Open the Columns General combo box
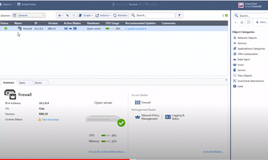 (28, 15)
